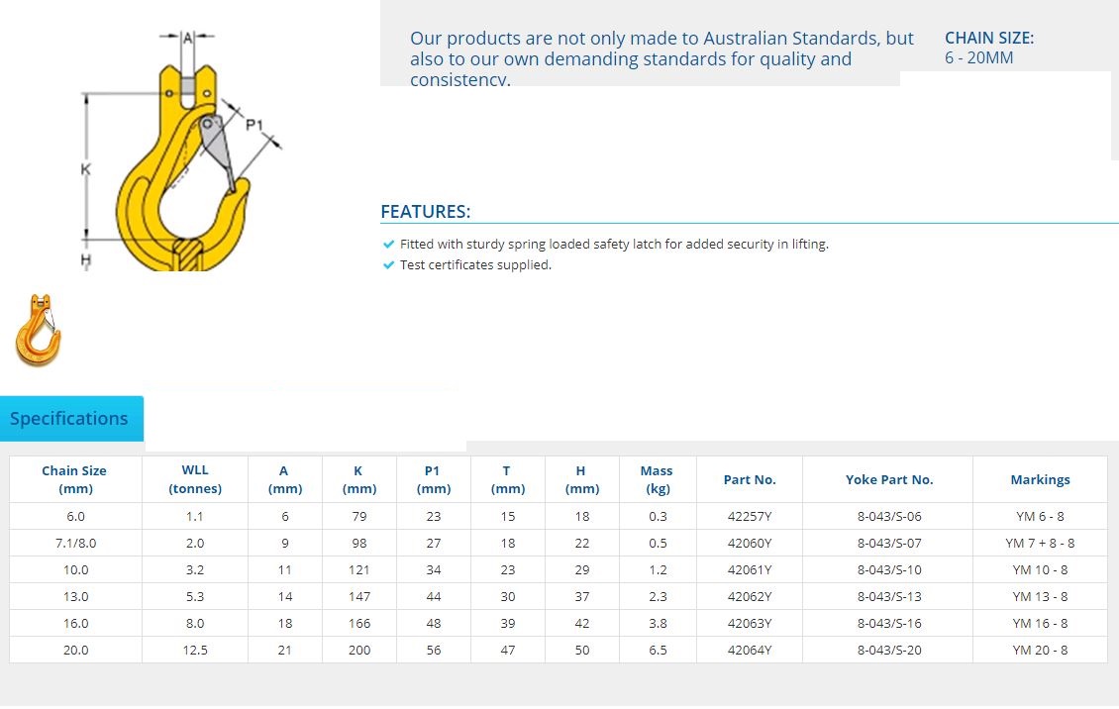Click marking 'YM 16 - 8'
The height and width of the screenshot is (709, 1119).
(1040, 624)
